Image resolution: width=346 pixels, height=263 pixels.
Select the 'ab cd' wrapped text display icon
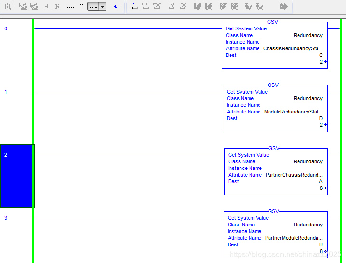point(82,6)
